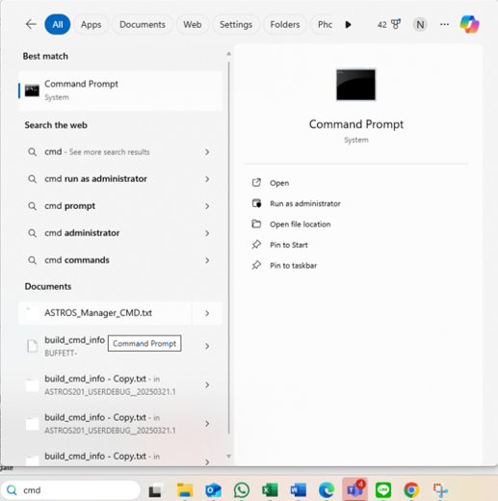498x501 pixels.
Task: Expand chevron next to build_cmd_info BUFFETT- row
Action: pyautogui.click(x=207, y=346)
